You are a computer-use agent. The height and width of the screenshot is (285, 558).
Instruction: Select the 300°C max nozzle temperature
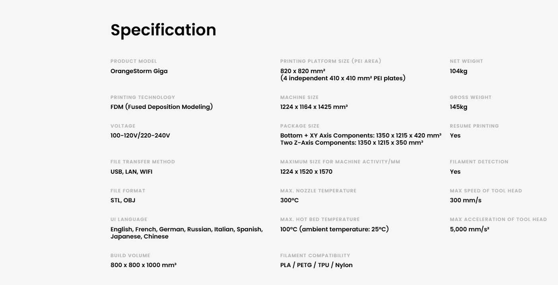point(289,200)
